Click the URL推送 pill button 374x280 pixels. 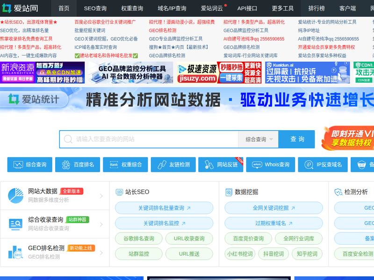tap(189, 254)
